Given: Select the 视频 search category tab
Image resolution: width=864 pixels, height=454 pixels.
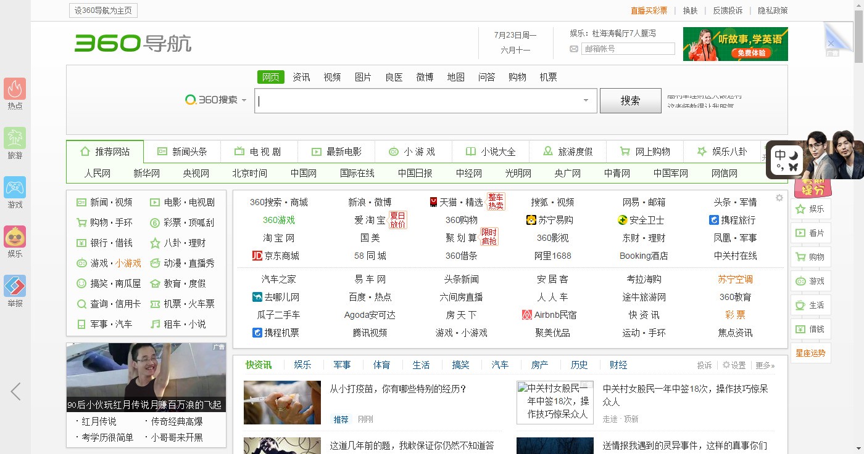Looking at the screenshot, I should coord(332,76).
